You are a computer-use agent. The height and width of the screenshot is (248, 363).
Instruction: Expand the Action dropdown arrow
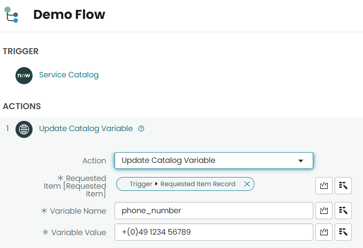coord(301,161)
